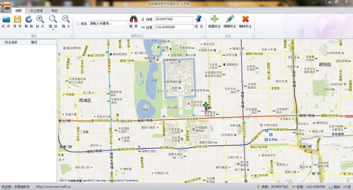Open the application menu logo button
The image size is (353, 190).
click(x=6, y=7)
